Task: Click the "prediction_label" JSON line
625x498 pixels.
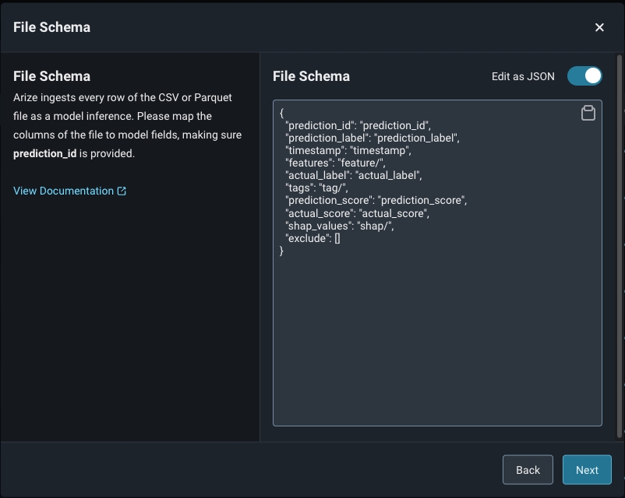Action: pyautogui.click(x=373, y=138)
